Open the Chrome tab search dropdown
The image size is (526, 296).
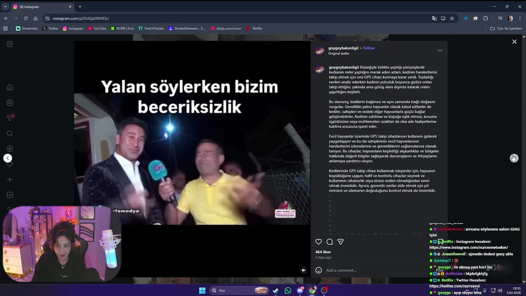click(5, 7)
